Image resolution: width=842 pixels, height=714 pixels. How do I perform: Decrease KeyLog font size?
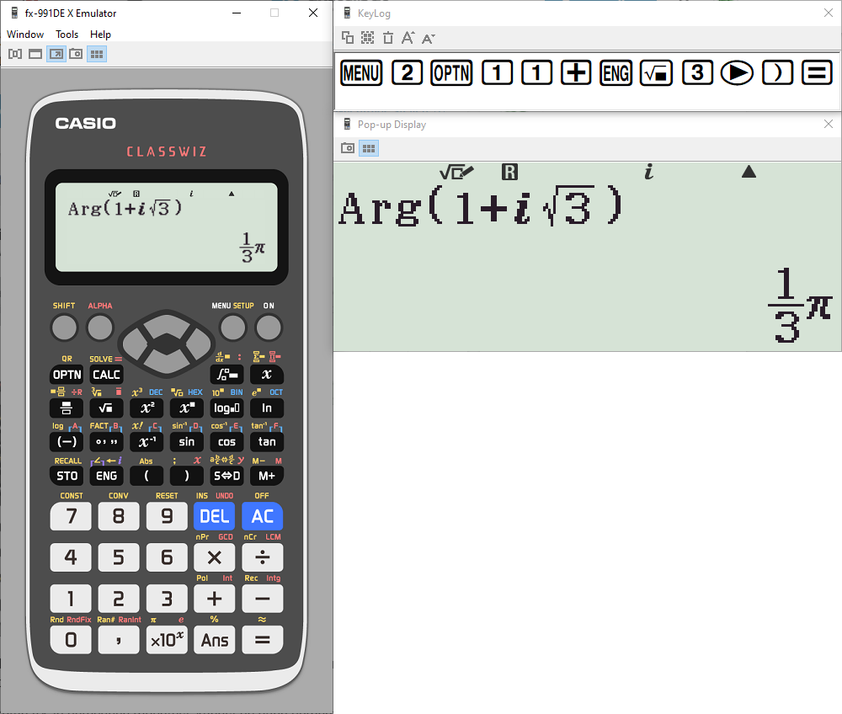[428, 38]
